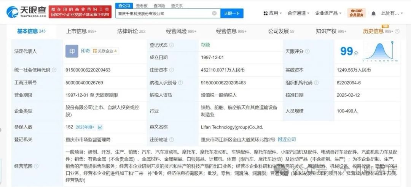Viewport: 411px width, 187px height.
Task: Open the TianYanCha logo homepage
Action: coord(26,11)
